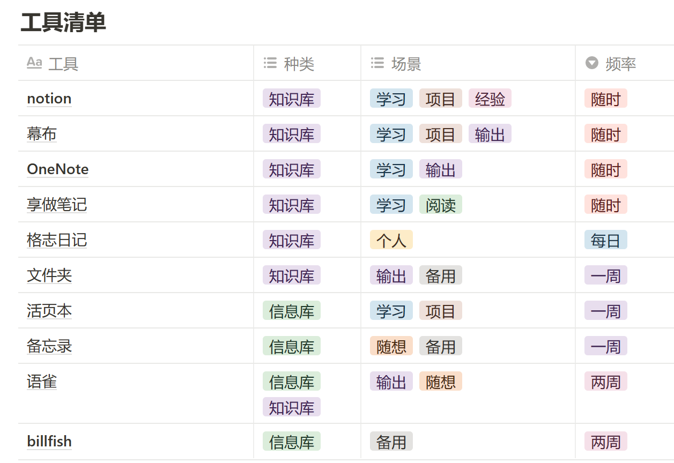Click 备用 tag in 备忘录 row
This screenshot has height=463, width=674.
(x=441, y=346)
